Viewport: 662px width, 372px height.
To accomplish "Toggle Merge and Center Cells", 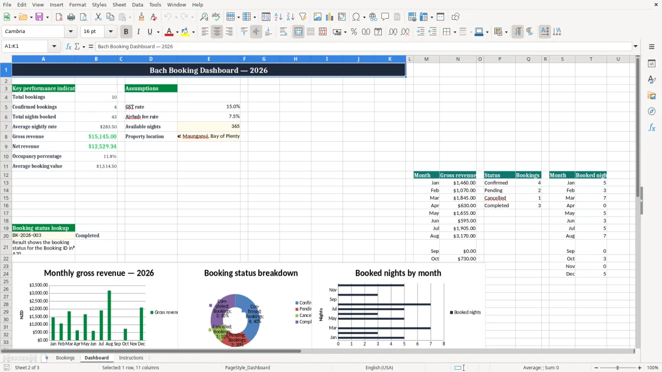I will (x=298, y=32).
